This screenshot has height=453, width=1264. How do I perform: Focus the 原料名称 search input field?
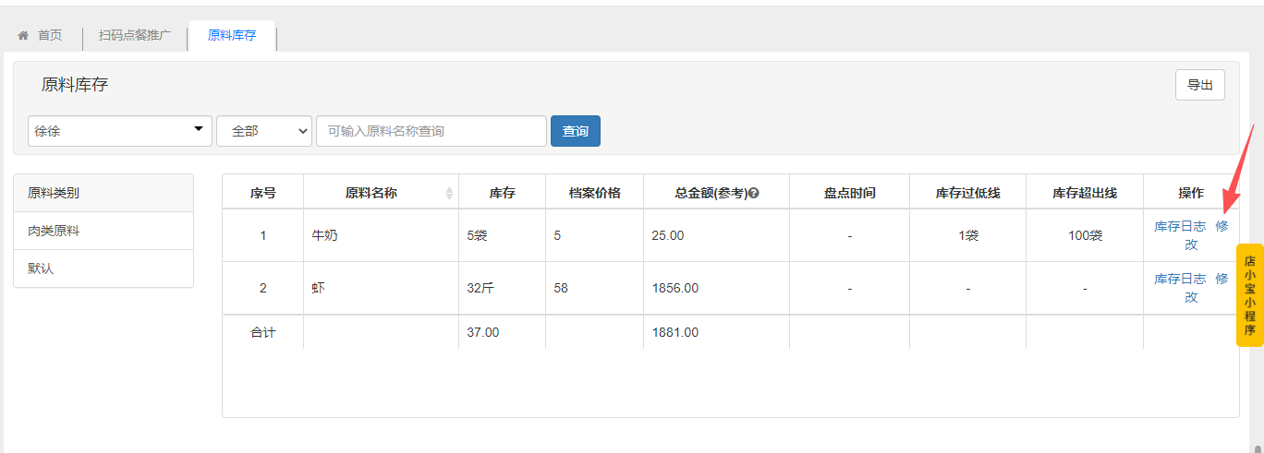(x=431, y=131)
